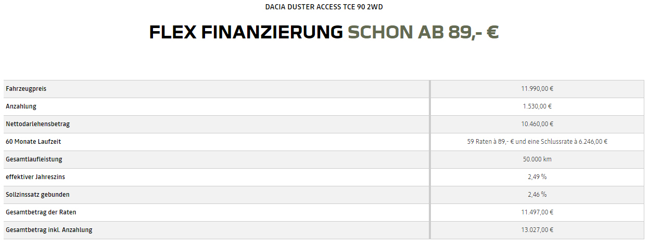
Task: Select the Sollzinssatz gebunden label
Action: coord(37,195)
